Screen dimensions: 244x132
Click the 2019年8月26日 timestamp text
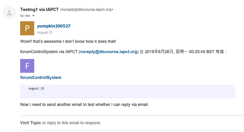point(159,52)
